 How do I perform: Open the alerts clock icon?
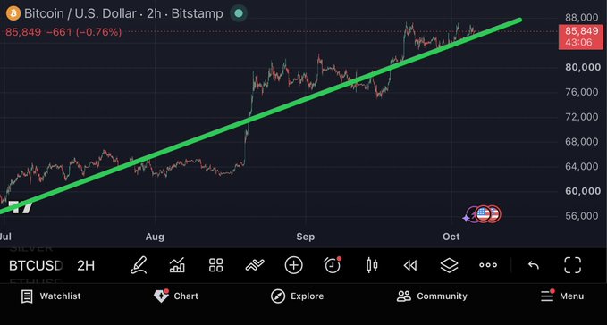333,264
